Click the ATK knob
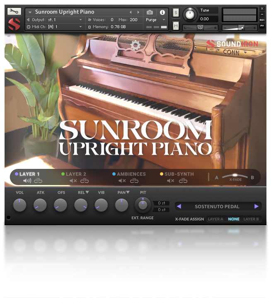Viewport: 271px width, 298px height. click(40, 205)
